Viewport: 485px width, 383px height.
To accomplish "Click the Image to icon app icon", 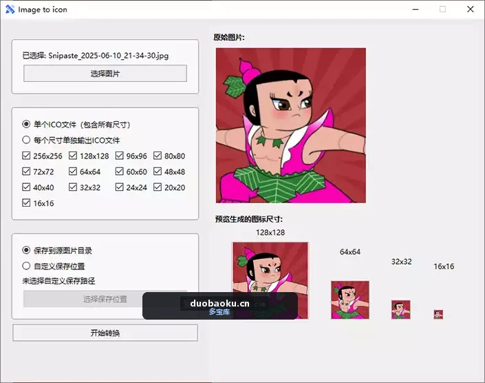I will [x=10, y=9].
